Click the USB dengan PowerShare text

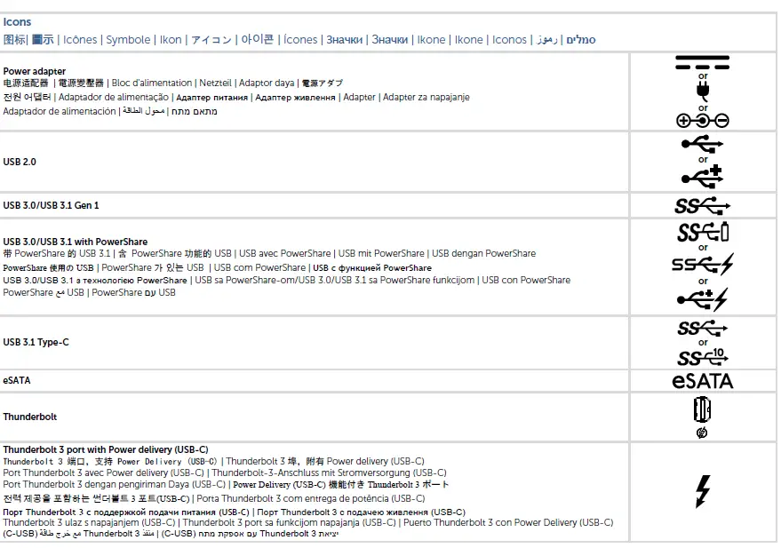pos(483,253)
